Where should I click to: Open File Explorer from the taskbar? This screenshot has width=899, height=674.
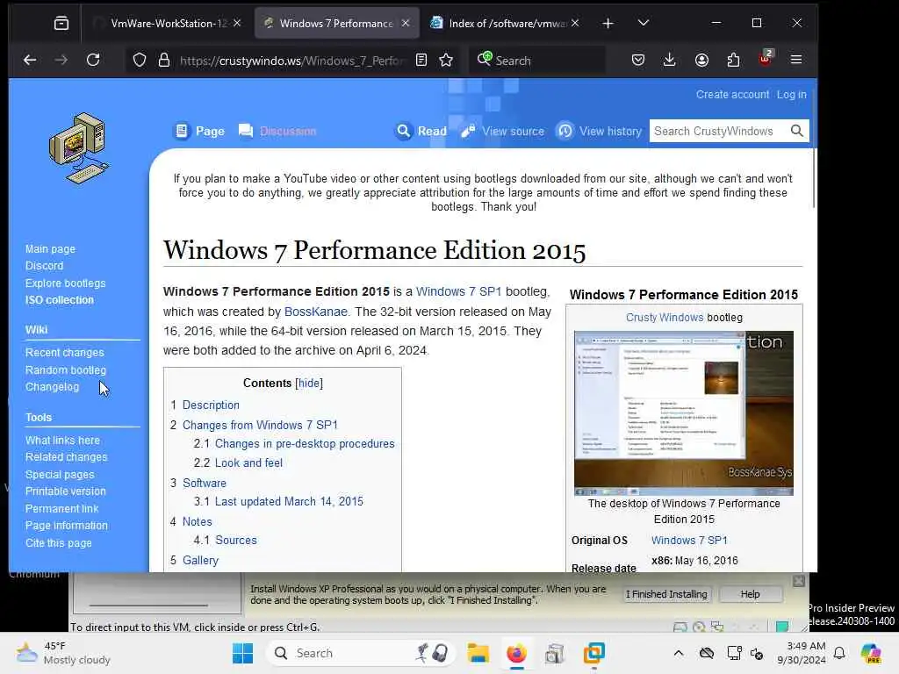(478, 653)
